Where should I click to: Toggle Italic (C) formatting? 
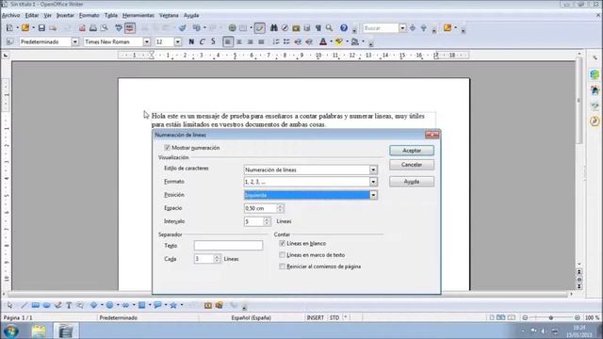202,41
